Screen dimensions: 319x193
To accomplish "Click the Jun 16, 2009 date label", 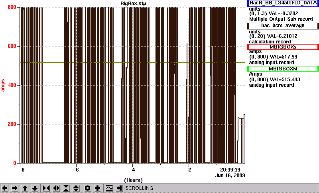I will coord(230,175).
